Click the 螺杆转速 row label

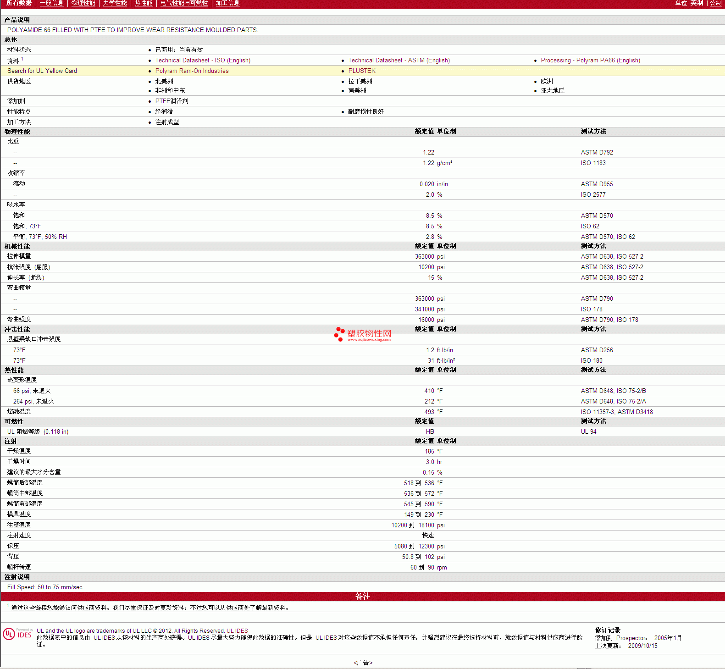click(x=19, y=567)
